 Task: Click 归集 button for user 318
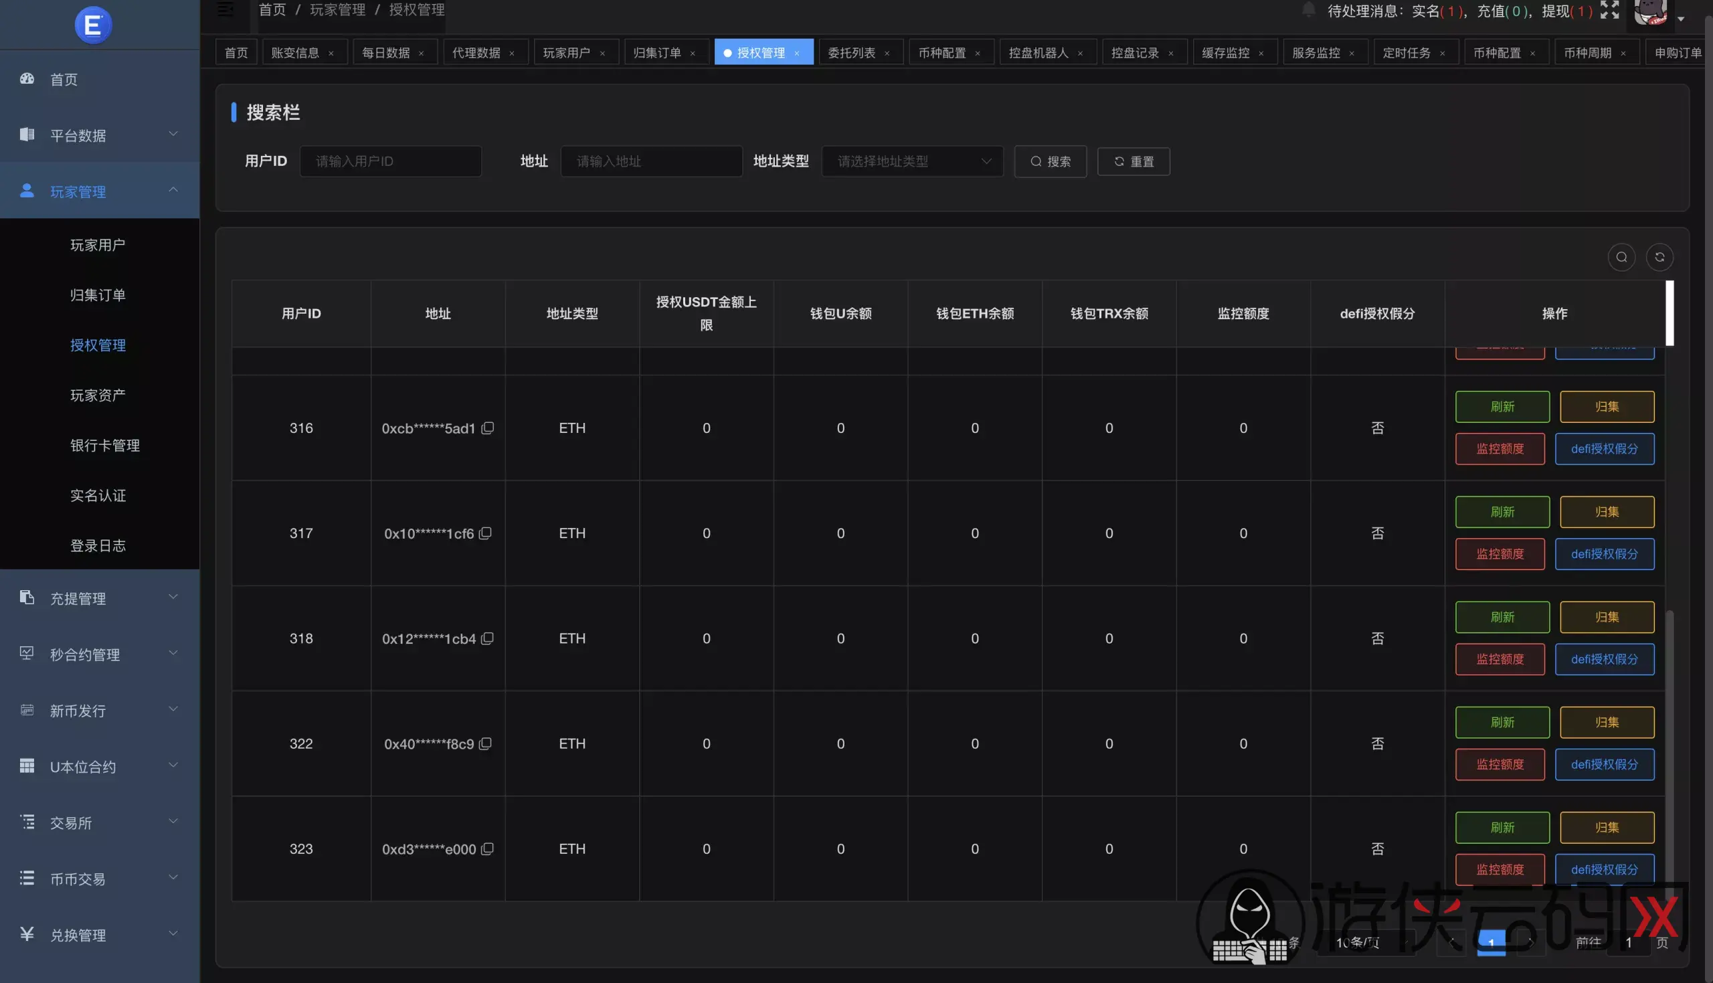(x=1607, y=617)
